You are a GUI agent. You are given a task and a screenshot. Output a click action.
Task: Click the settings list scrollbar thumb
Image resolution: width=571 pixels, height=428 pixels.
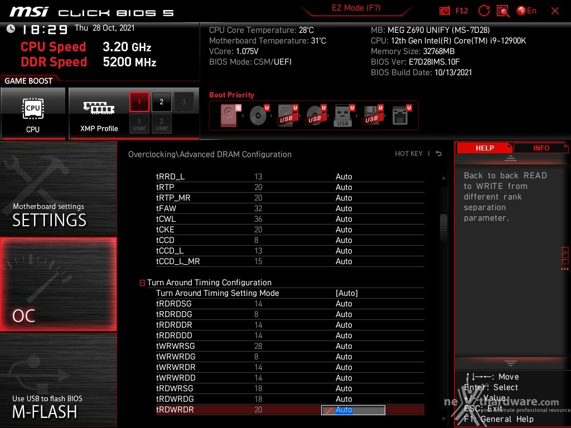(x=443, y=228)
